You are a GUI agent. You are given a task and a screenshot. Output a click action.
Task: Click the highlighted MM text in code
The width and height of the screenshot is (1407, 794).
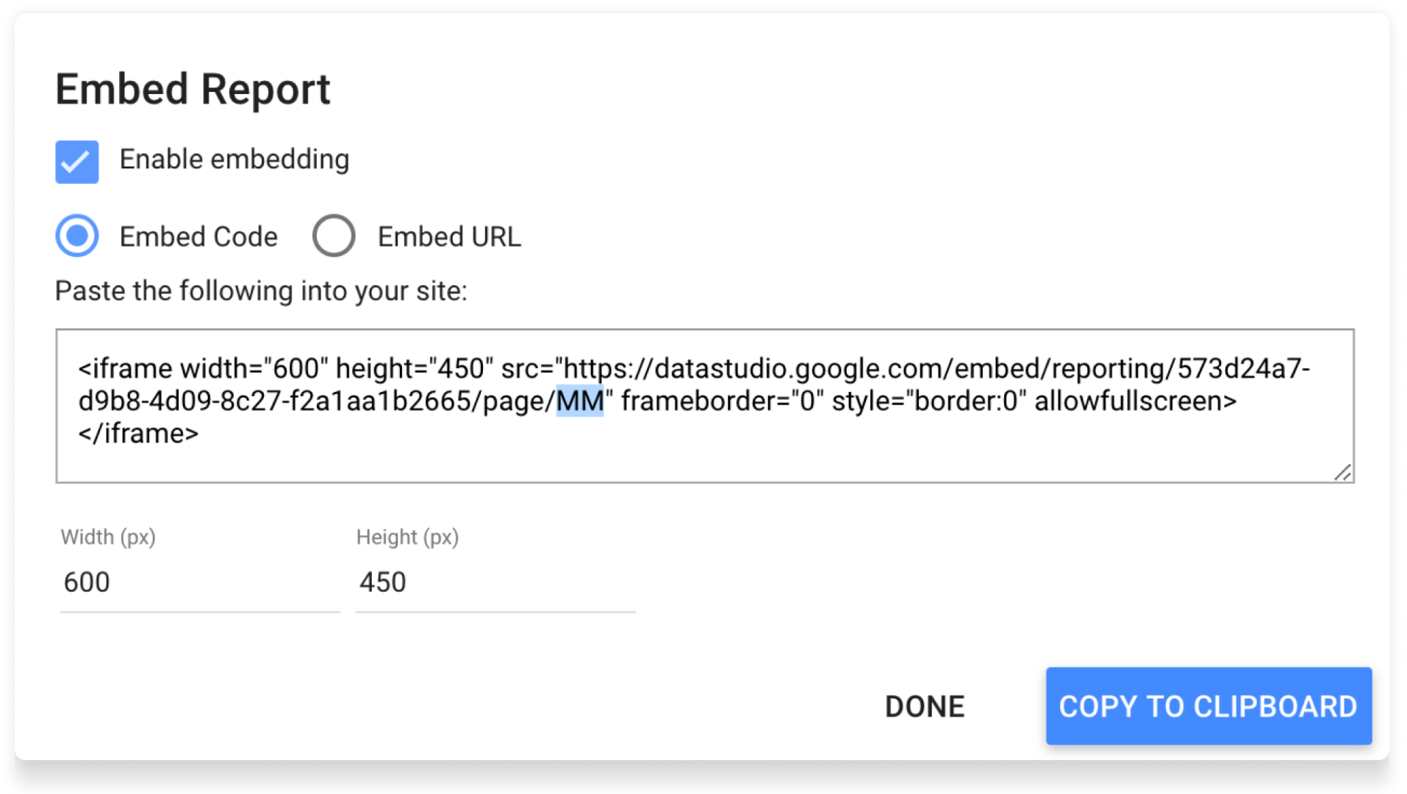pos(579,401)
